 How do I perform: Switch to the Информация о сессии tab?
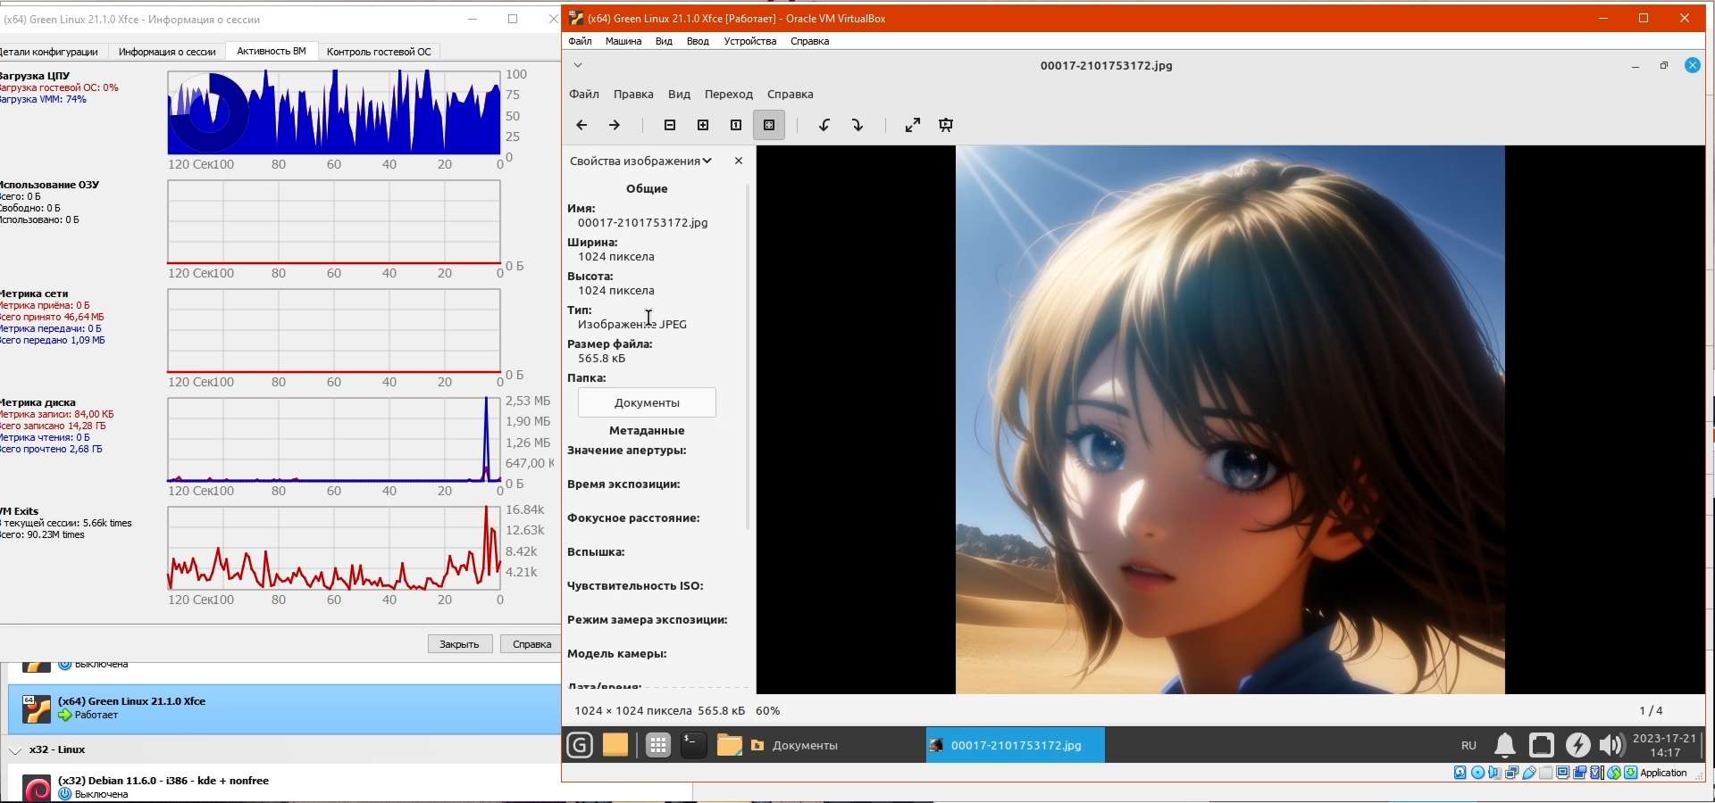167,52
